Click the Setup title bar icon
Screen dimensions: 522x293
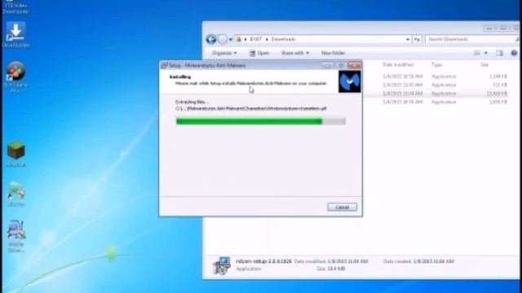click(x=164, y=65)
